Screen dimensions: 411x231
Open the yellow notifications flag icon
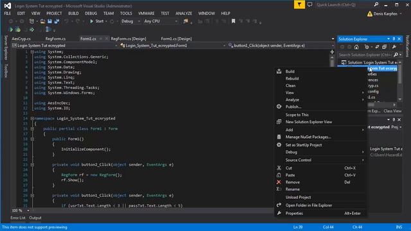point(299,4)
